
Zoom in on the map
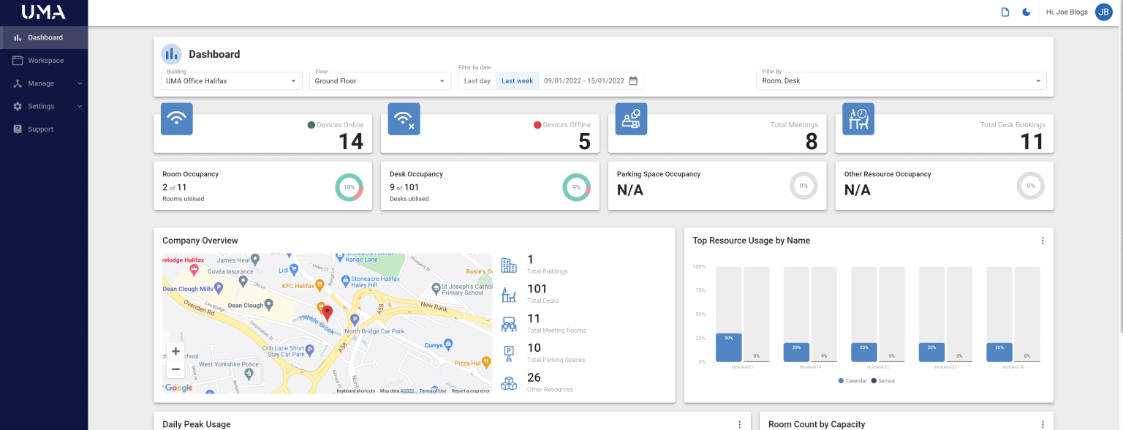point(175,352)
